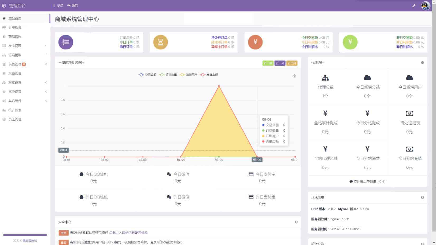The width and height of the screenshot is (436, 245).
Task: Click the purple order list circle icon
Action: pos(66,42)
